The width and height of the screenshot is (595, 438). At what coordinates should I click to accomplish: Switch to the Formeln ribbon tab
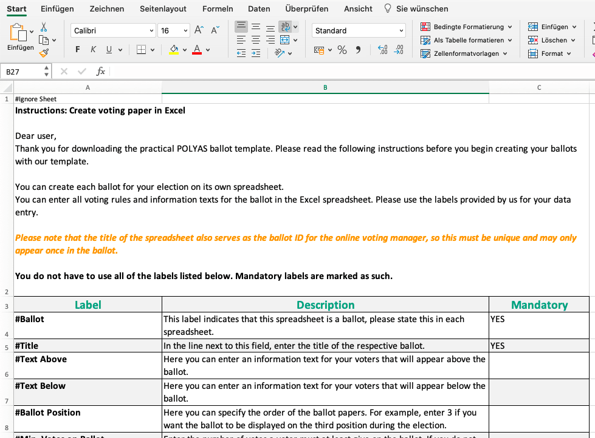pos(218,8)
